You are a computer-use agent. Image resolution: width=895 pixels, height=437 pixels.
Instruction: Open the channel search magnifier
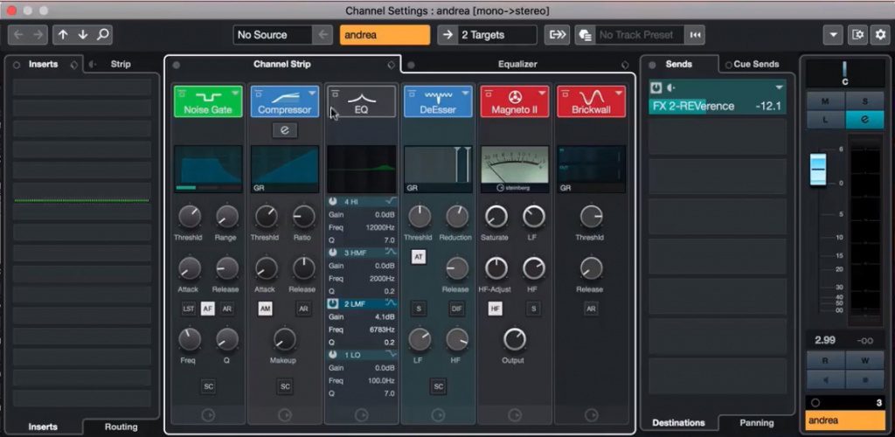click(103, 35)
